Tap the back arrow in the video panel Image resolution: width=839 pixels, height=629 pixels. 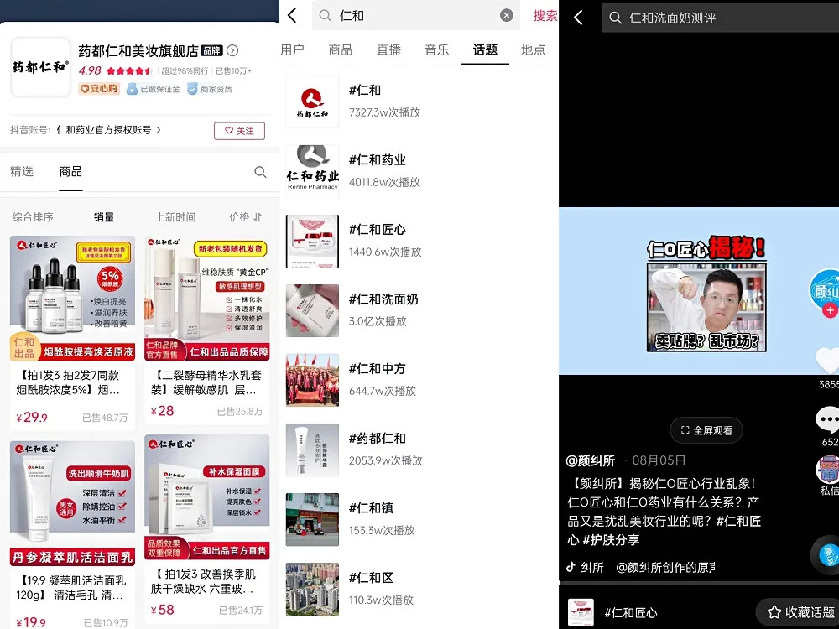click(578, 18)
